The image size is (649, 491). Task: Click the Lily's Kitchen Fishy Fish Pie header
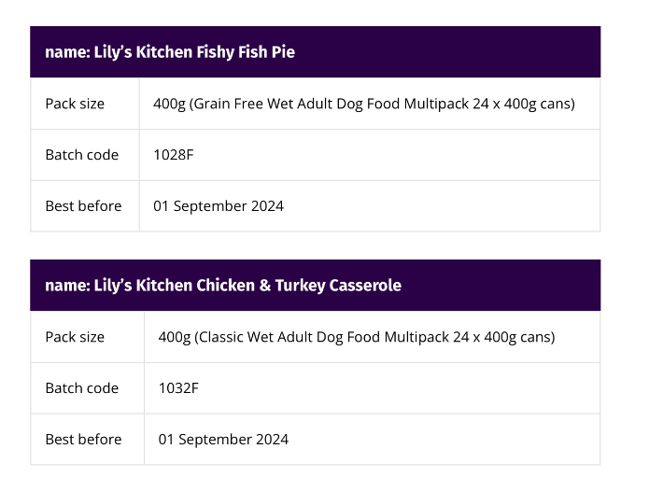(x=170, y=52)
